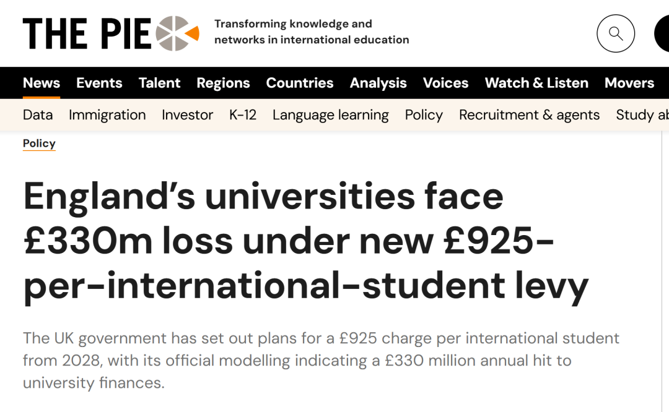Open the Immigration topic
The width and height of the screenshot is (669, 412).
(107, 115)
